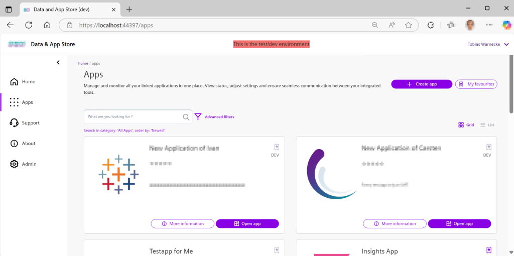Click the Home icon in sidebar
The height and width of the screenshot is (256, 514).
point(14,82)
